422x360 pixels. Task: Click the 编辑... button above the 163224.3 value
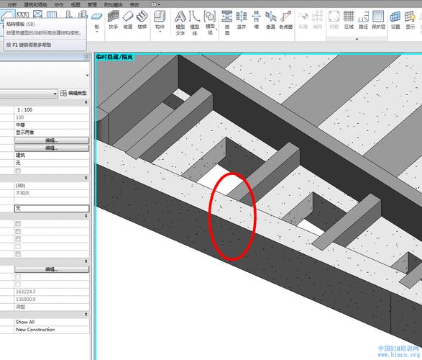(52, 269)
